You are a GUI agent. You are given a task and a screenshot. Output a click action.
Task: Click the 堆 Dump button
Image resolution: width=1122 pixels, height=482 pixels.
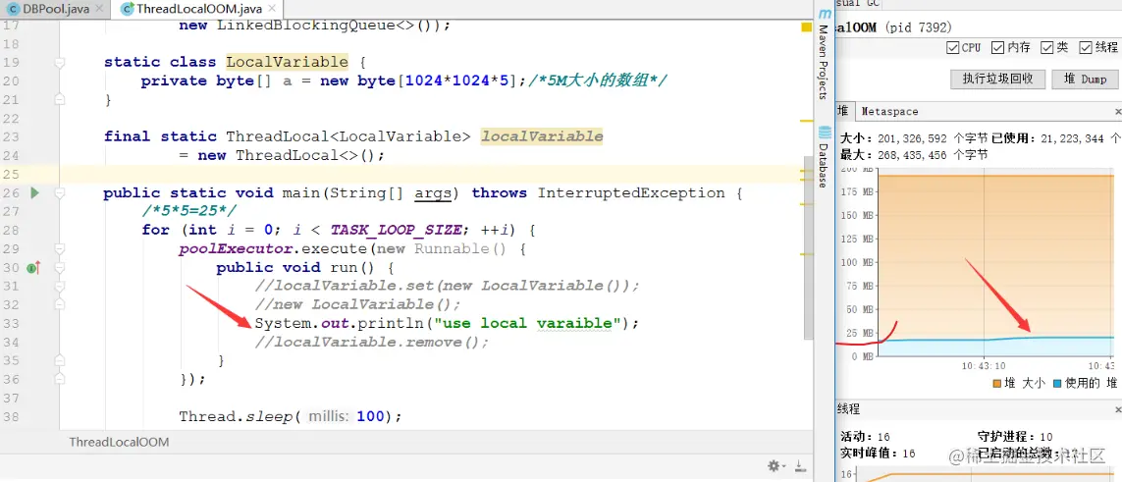1084,80
